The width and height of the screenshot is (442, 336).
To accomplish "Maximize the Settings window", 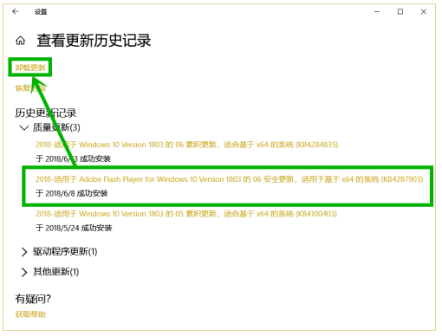I will [400, 11].
